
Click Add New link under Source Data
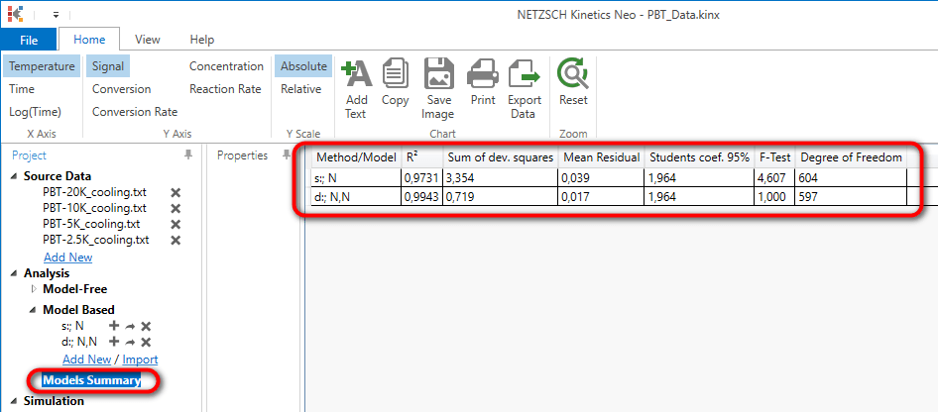point(68,257)
